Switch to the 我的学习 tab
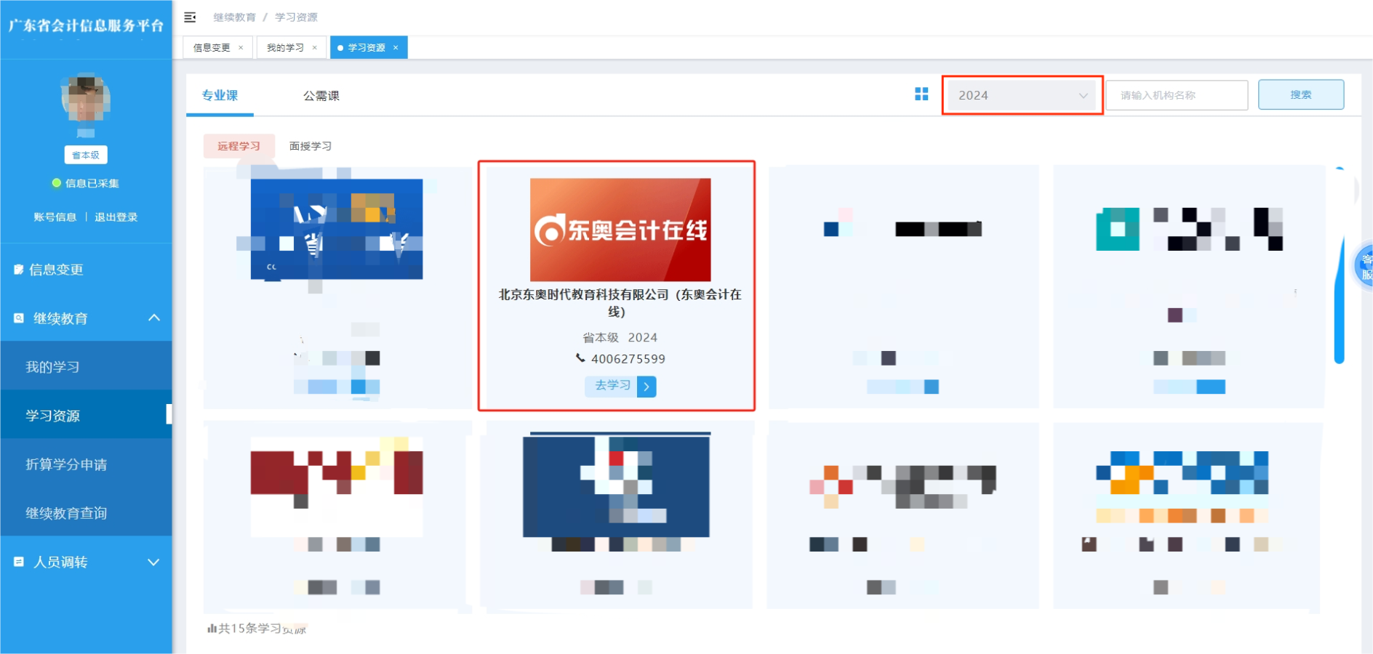 286,47
